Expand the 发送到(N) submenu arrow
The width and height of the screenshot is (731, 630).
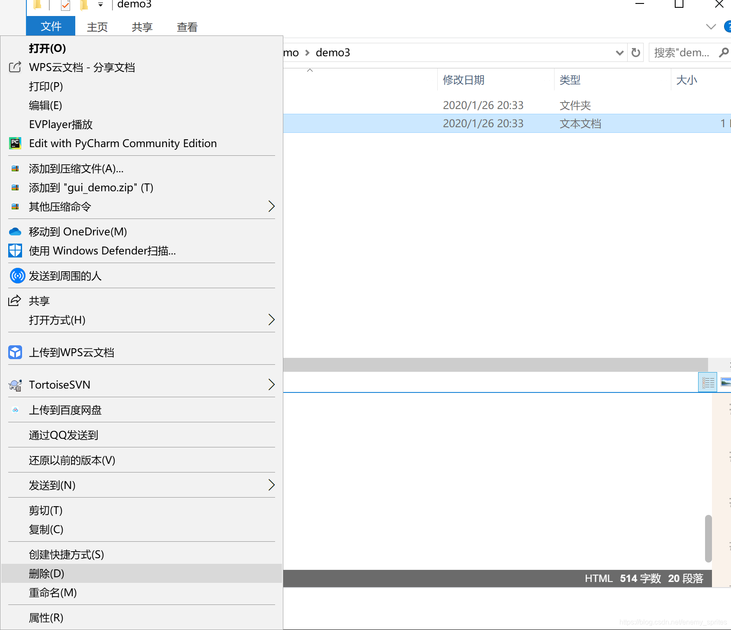click(x=271, y=485)
